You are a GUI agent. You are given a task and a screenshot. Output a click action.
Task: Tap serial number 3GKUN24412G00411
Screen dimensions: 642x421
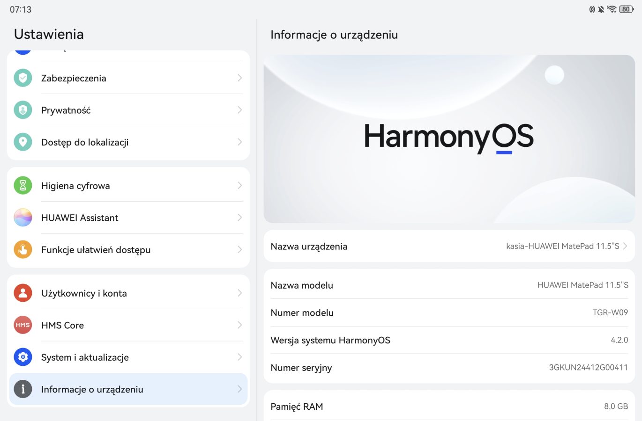pos(589,368)
